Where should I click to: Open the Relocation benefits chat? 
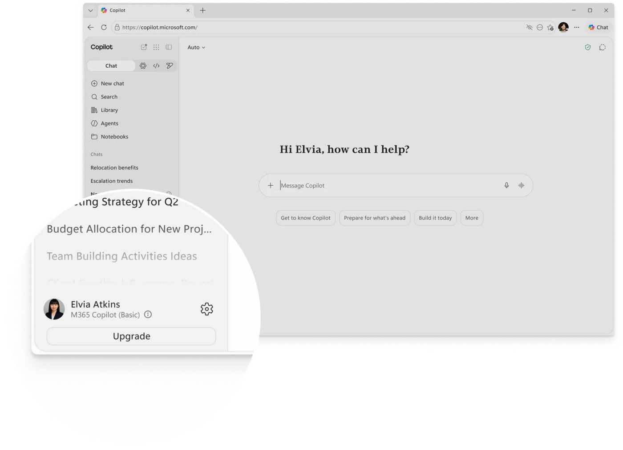coord(114,168)
